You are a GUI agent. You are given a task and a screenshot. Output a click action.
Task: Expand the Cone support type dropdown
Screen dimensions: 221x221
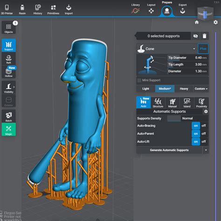tap(194, 49)
